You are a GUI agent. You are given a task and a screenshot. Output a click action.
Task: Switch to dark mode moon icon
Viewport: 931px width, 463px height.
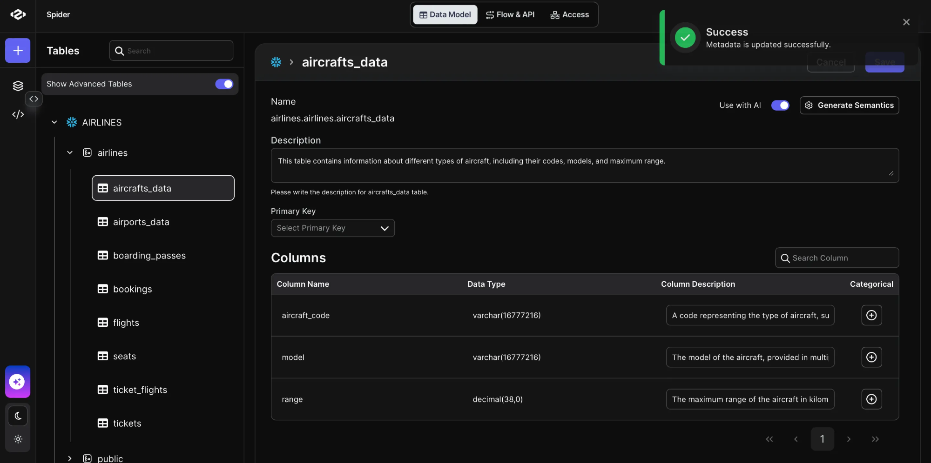[18, 416]
